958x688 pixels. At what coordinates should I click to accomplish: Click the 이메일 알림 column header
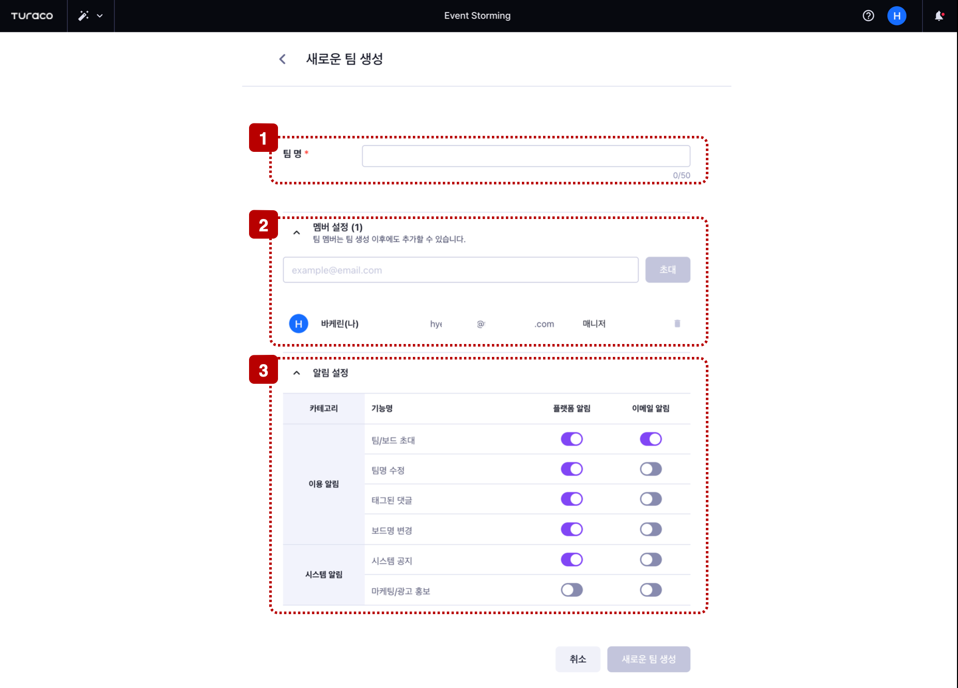pos(651,408)
